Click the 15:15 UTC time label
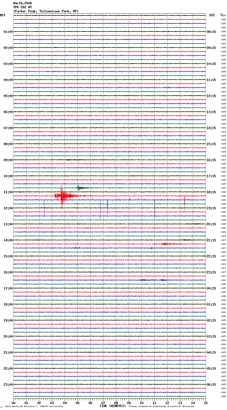 [211, 144]
